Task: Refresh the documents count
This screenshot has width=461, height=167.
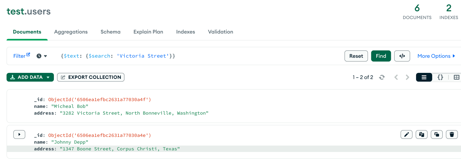Action: coord(382,77)
